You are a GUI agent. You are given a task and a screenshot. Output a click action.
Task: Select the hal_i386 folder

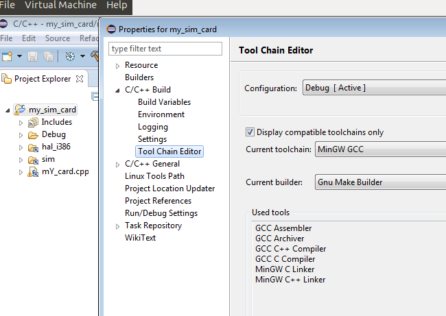[56, 147]
